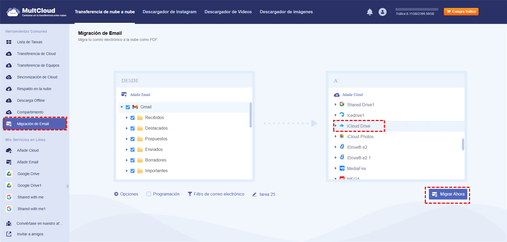Click Conviértase en nuestro afiliado link

coord(39,224)
